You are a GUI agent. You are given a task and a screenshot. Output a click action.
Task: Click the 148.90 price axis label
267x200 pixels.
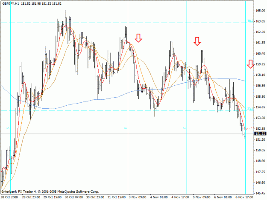coord(260,161)
